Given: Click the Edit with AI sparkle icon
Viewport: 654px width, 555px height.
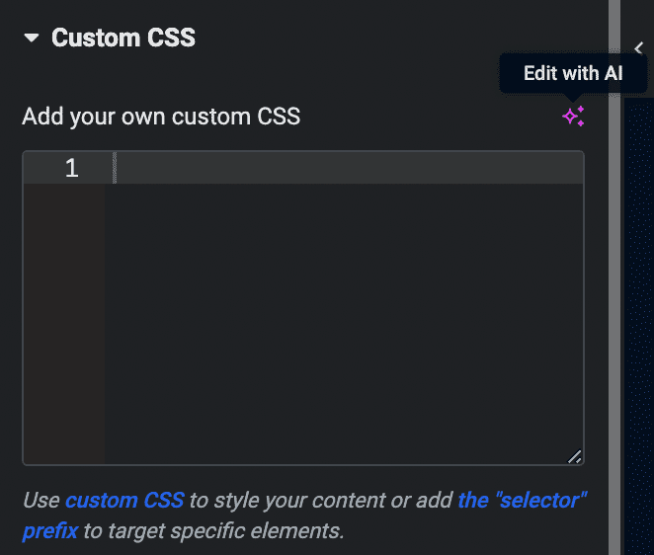Looking at the screenshot, I should tap(573, 117).
